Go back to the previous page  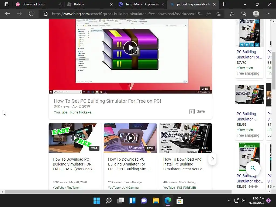[7, 14]
